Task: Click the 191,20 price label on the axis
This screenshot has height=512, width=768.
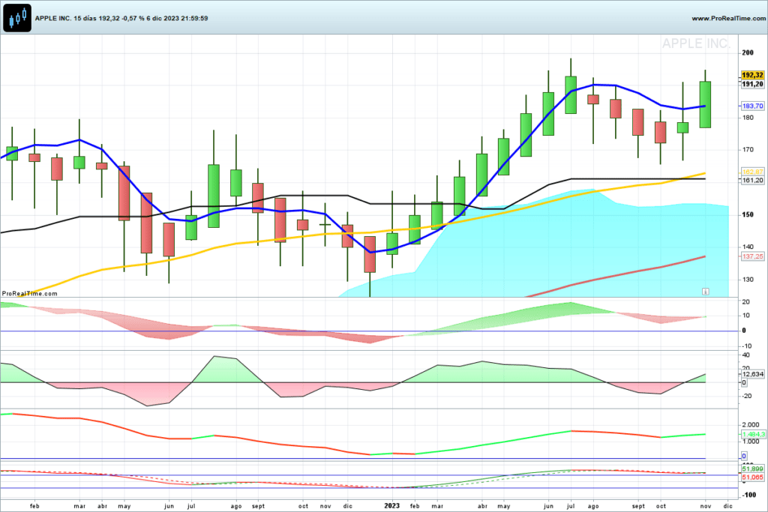Action: tap(752, 84)
